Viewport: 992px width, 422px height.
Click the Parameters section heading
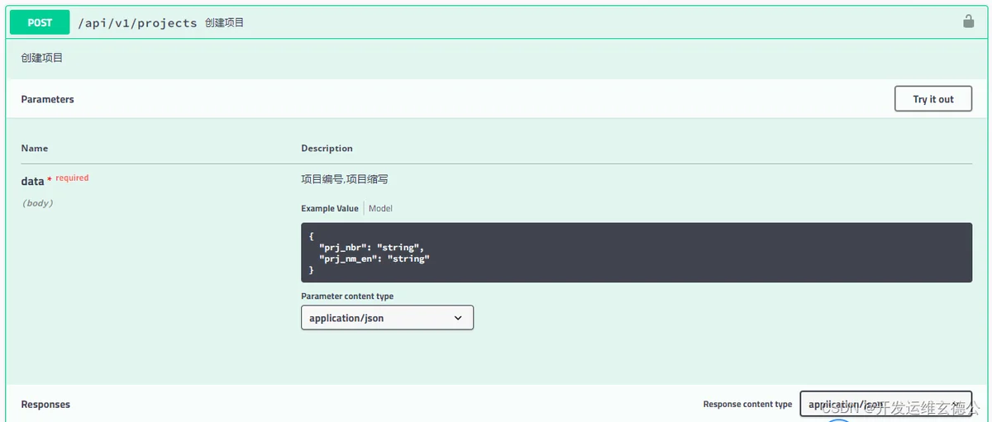47,99
